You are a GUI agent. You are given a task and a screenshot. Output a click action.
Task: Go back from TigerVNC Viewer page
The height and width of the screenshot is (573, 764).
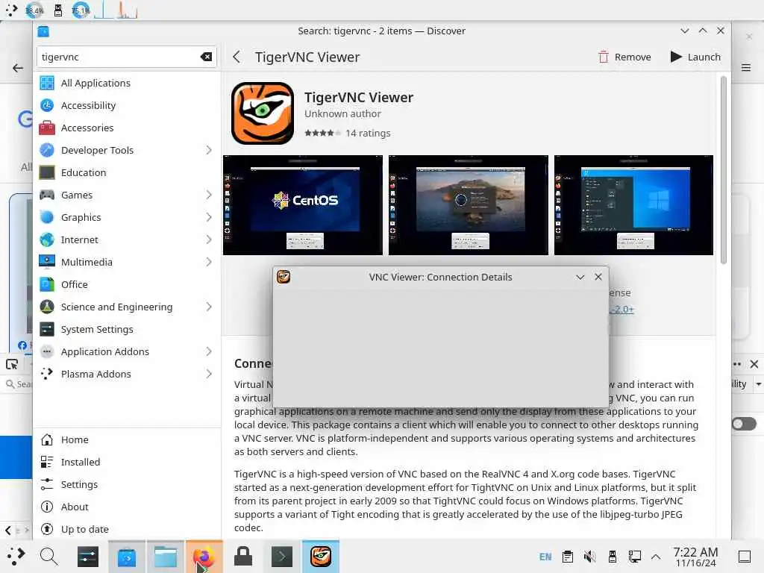point(237,57)
